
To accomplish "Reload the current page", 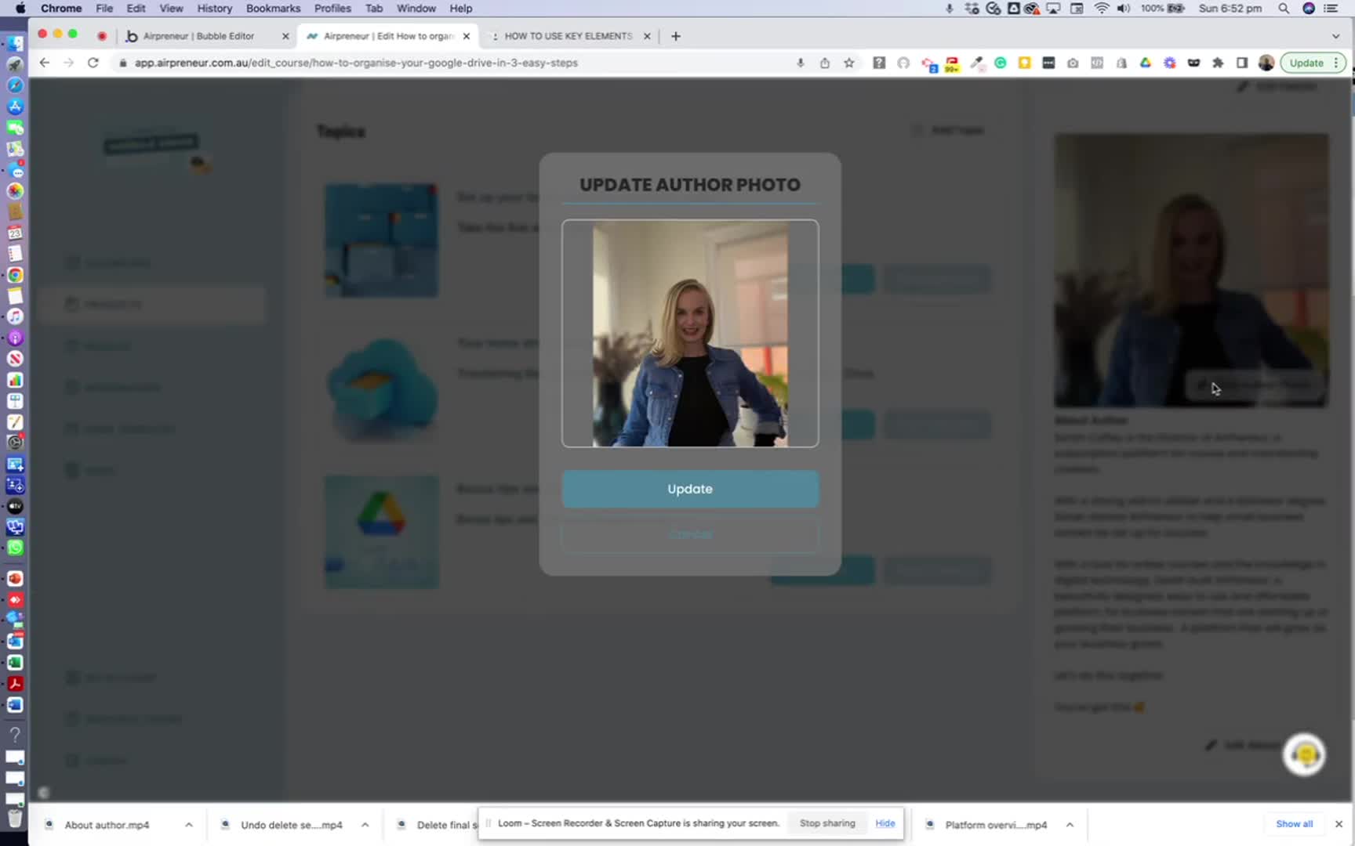I will tap(93, 63).
